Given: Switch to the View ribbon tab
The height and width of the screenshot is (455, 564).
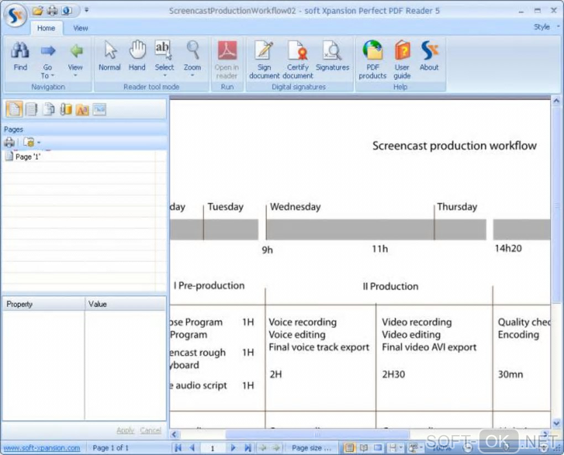Looking at the screenshot, I should pos(80,28).
